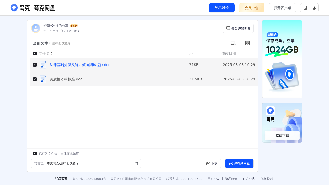Image resolution: width=329 pixels, height=185 pixels.
Task: Switch to grid view icon
Action: pyautogui.click(x=248, y=43)
